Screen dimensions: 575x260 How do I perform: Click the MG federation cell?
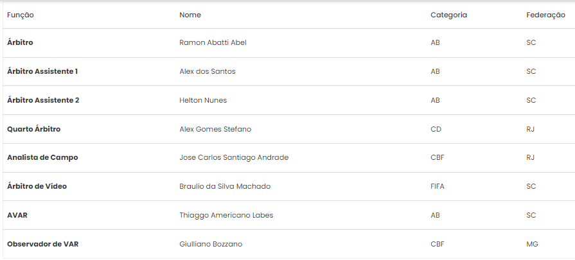click(532, 244)
